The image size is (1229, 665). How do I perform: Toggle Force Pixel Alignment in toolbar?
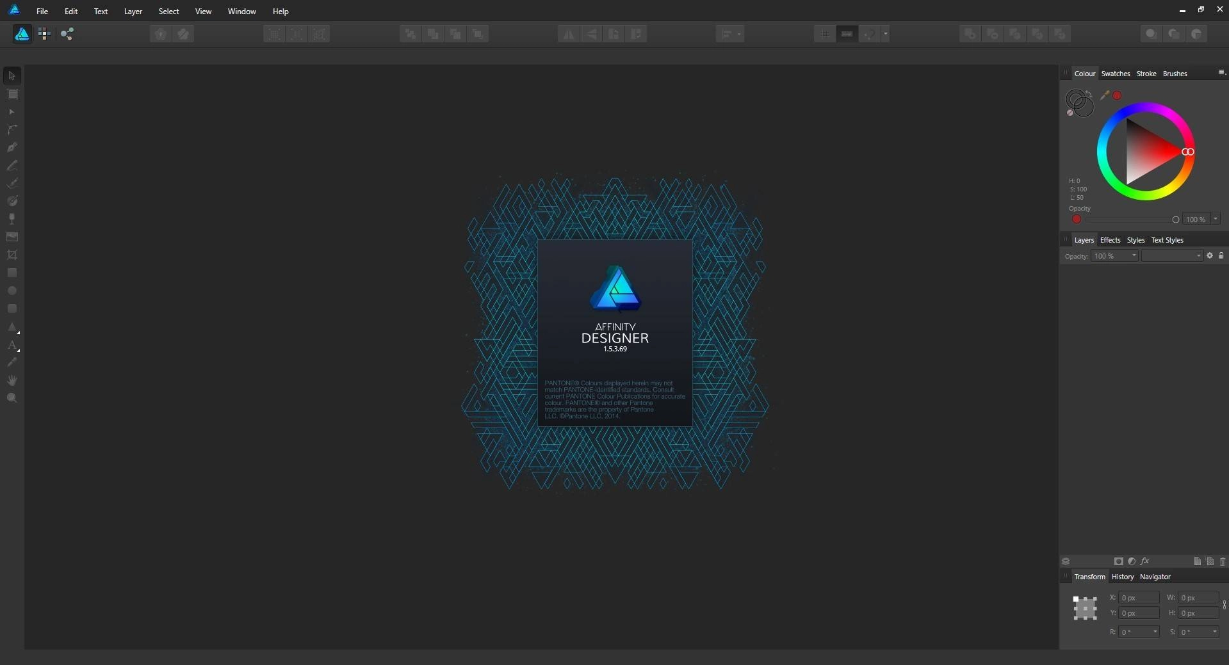coord(824,34)
